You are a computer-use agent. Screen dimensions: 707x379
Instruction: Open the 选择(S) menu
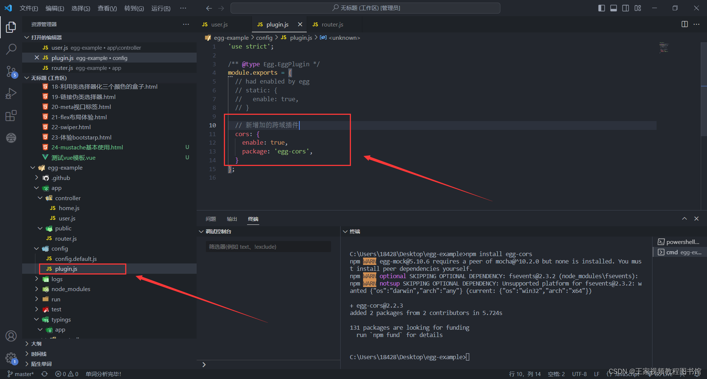[81, 8]
